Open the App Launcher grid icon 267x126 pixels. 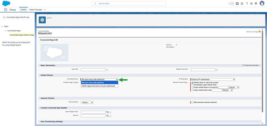tap(6, 10)
